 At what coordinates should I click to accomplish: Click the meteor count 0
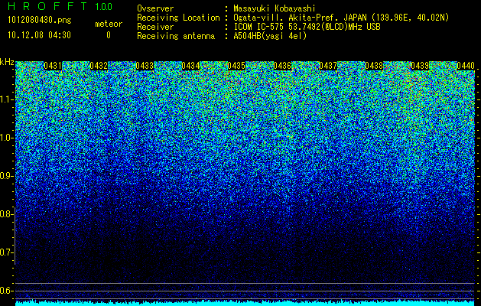109,36
